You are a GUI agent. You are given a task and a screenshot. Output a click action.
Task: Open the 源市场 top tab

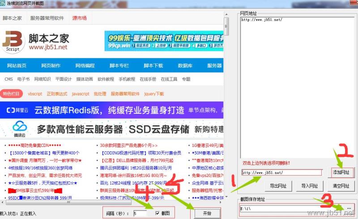[x=80, y=18]
